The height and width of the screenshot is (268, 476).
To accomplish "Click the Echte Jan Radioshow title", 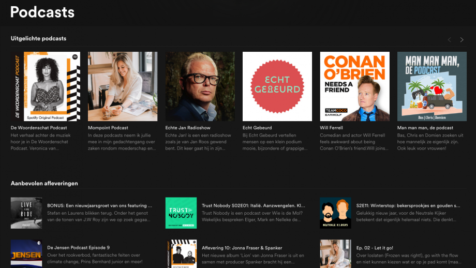I will pyautogui.click(x=188, y=128).
